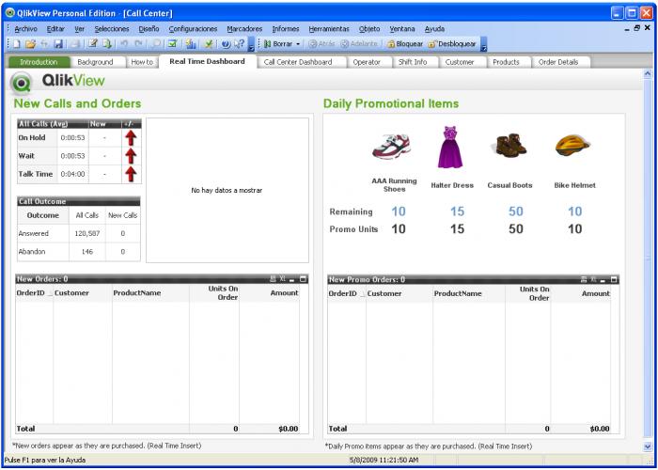The height and width of the screenshot is (470, 658).
Task: Switch to the How to tab
Action: (142, 62)
